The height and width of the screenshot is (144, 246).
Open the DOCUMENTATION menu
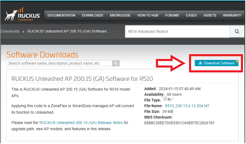(x=61, y=16)
